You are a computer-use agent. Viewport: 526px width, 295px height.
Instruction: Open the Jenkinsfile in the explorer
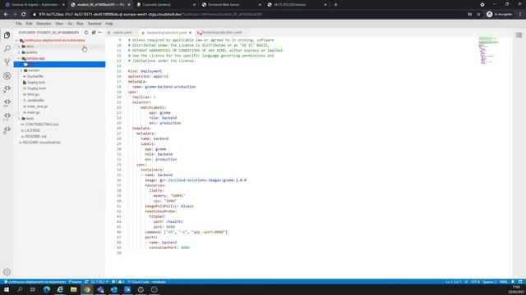pos(35,100)
